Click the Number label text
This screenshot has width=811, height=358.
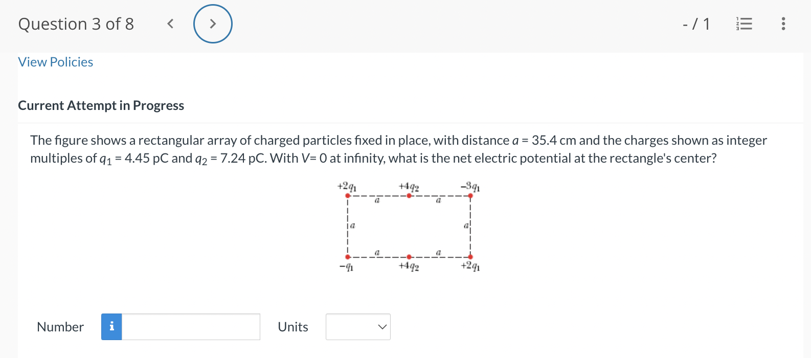[x=60, y=327]
